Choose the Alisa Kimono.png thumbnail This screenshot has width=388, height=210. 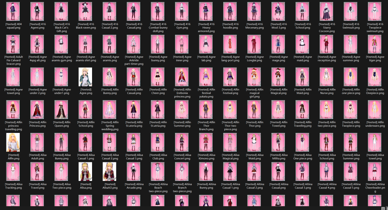click(x=206, y=142)
